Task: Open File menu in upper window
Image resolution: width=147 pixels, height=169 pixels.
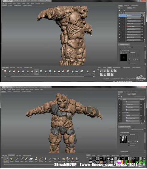Action: pyautogui.click(x=3, y=3)
